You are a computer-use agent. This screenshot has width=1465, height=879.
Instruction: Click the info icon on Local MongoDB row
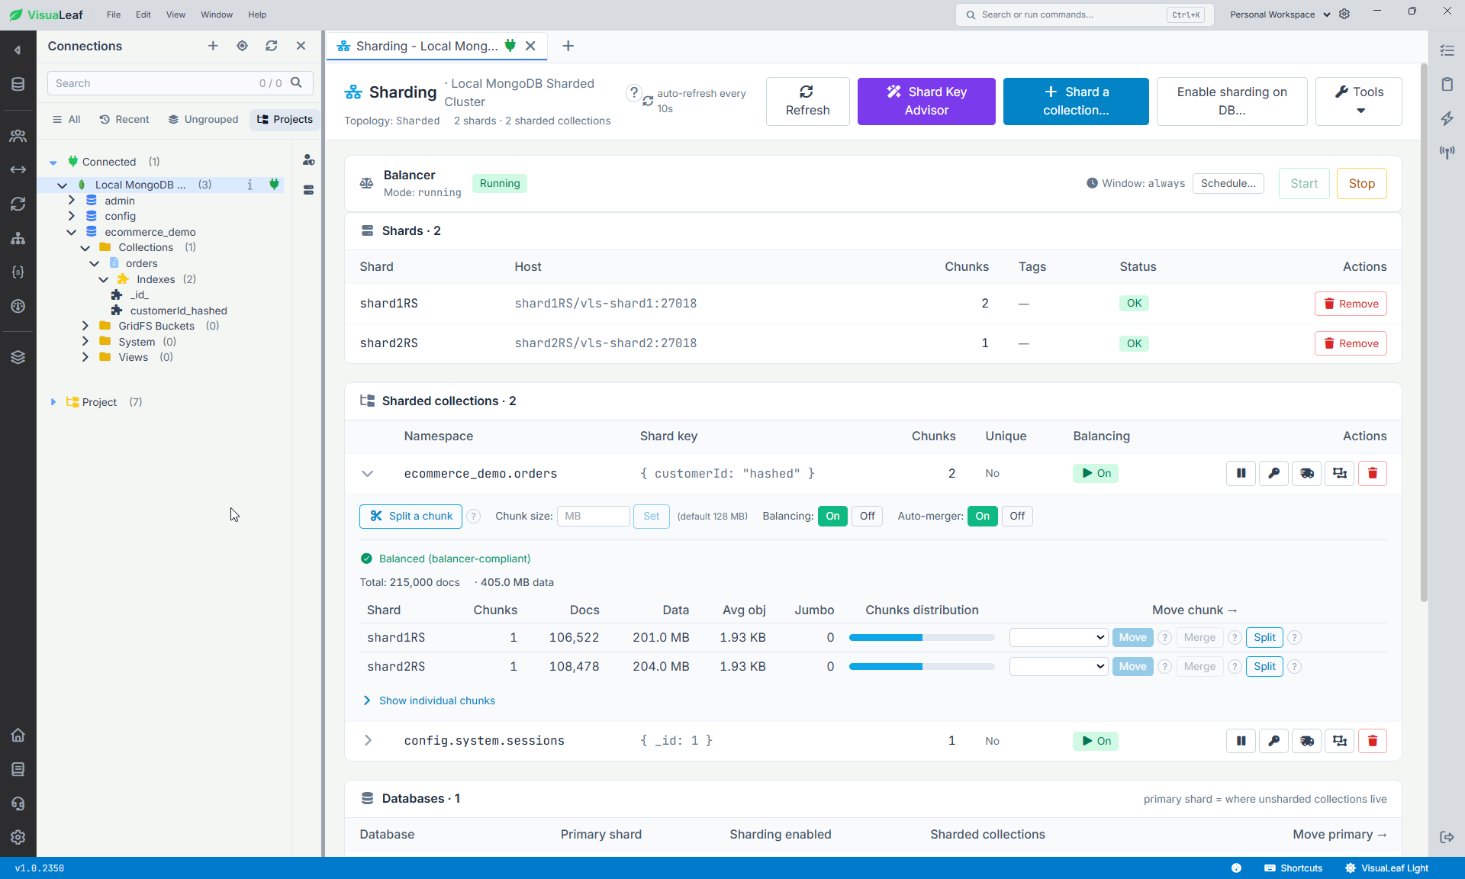(250, 185)
